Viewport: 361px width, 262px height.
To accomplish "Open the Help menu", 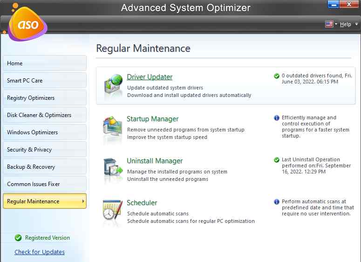I will click(345, 24).
